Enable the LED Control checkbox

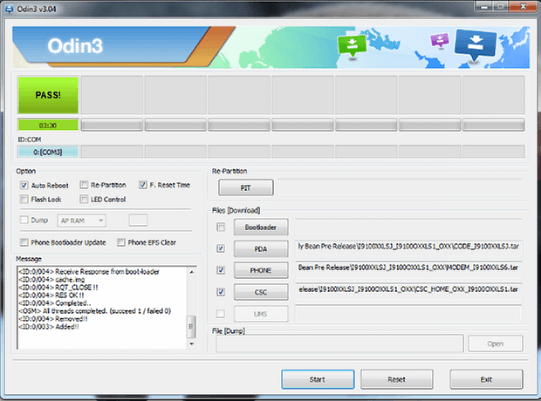coord(84,200)
